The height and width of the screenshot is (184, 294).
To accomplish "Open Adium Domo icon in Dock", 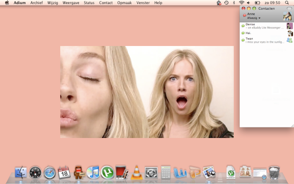I will tap(79, 172).
